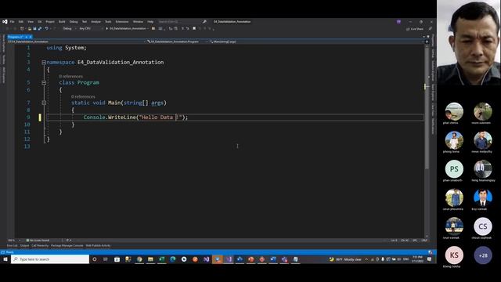Open the Project menu
Viewport: 501px width, 282px height.
(x=50, y=22)
